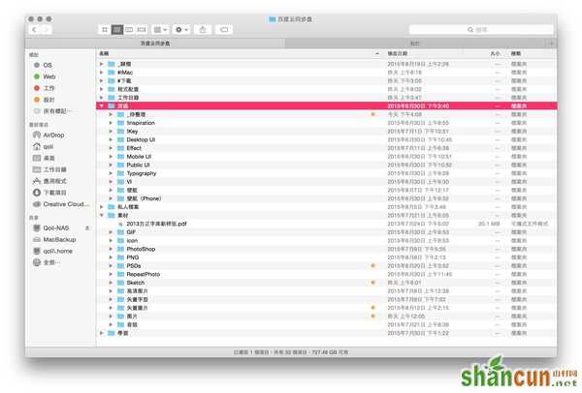Add a new tab with plus button

pos(551,44)
